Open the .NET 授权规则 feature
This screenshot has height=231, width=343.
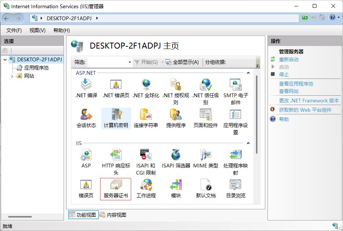point(176,92)
